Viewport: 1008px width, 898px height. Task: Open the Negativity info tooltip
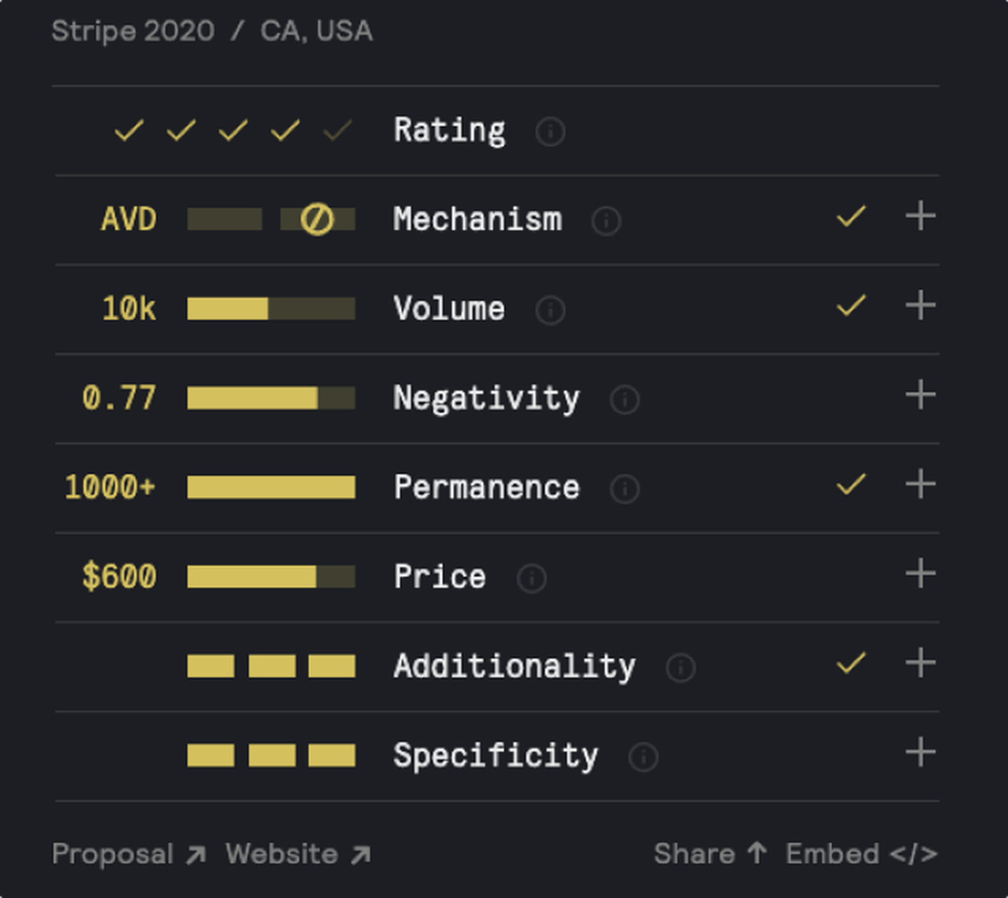(x=624, y=398)
